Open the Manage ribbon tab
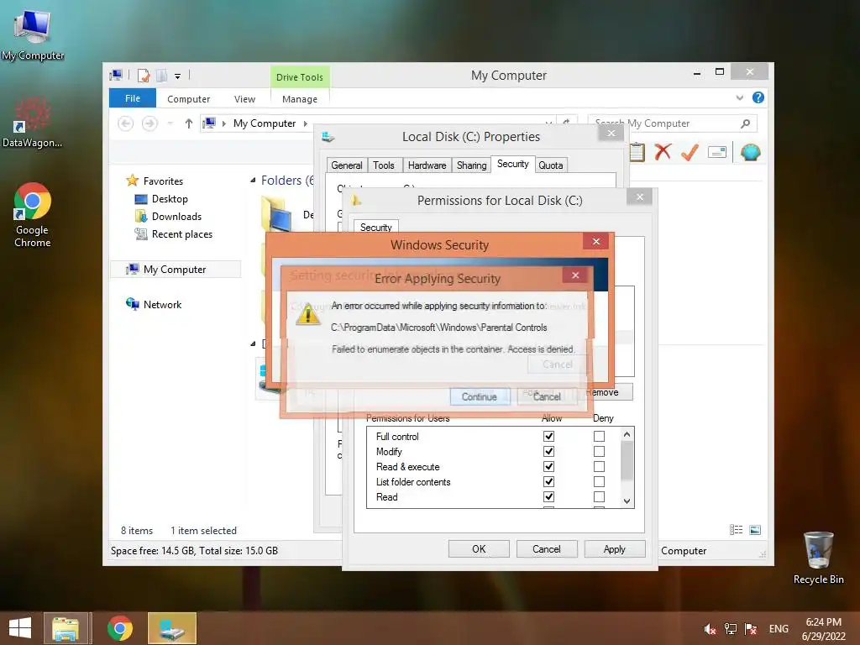Screen dimensions: 860x645 (x=300, y=99)
